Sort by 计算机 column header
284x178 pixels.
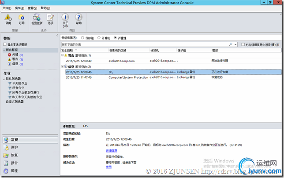coord(163,51)
